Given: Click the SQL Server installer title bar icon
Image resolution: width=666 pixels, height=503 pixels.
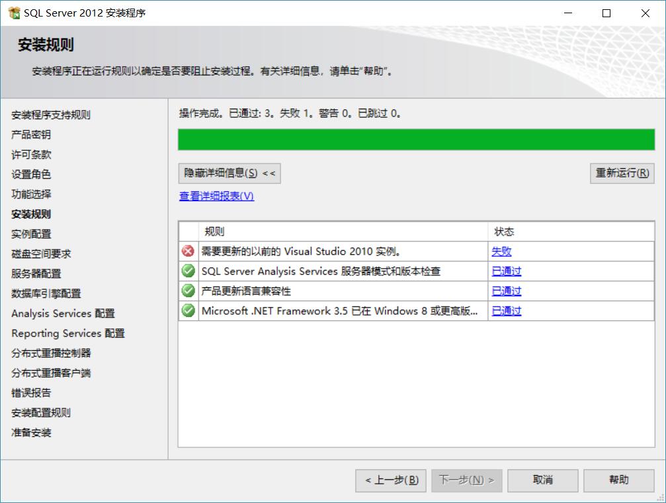Looking at the screenshot, I should [x=14, y=13].
